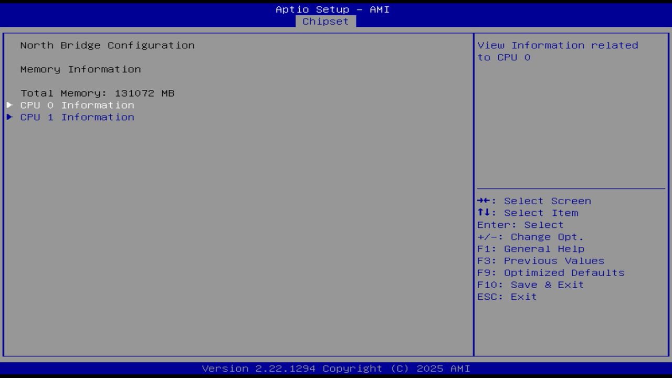Click the F3 Previous Values legend entry
This screenshot has height=378, width=672.
540,260
